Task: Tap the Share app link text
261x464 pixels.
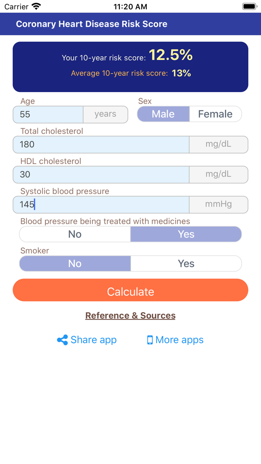Action: point(93,340)
